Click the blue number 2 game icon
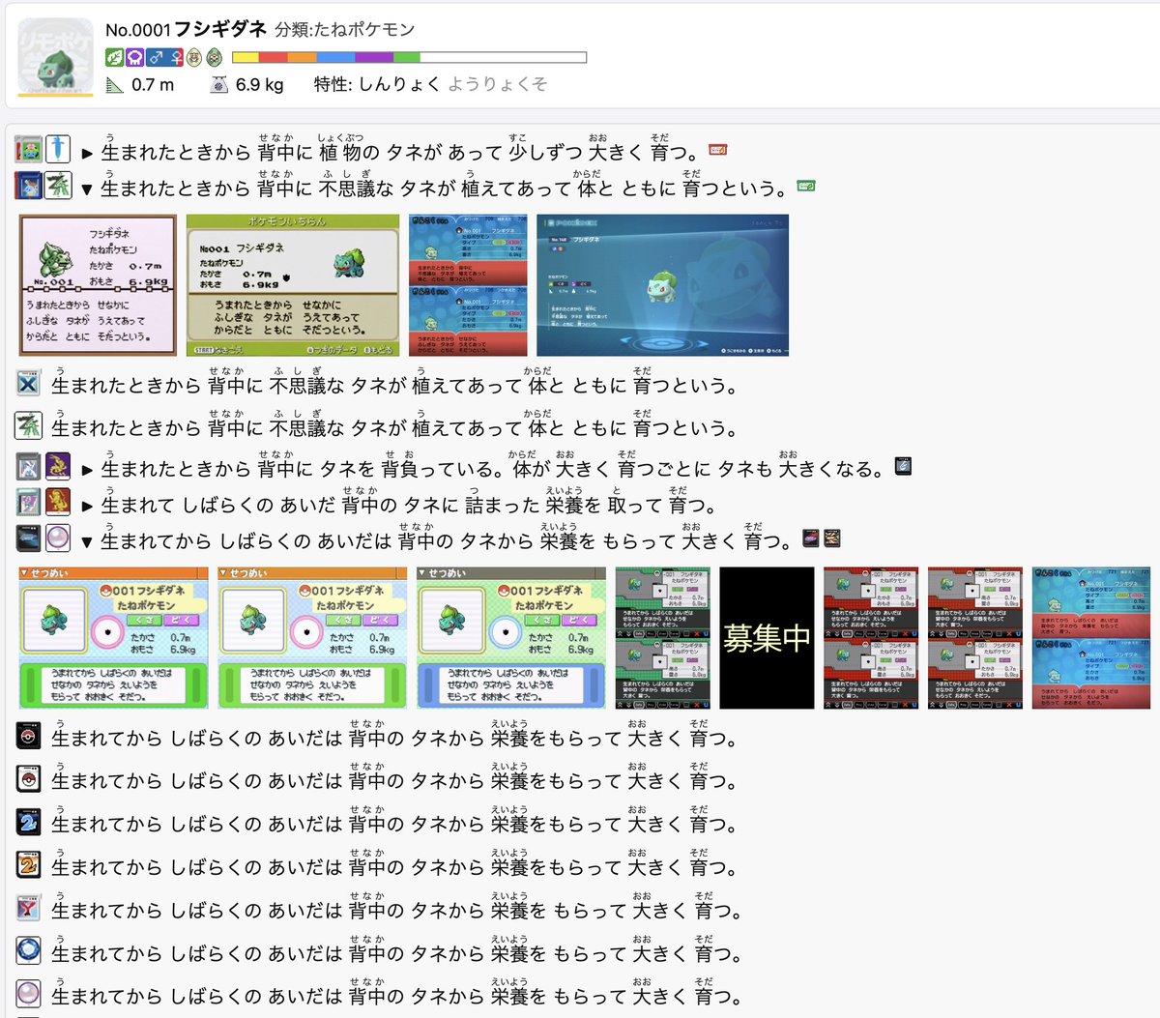The width and height of the screenshot is (1160, 1018). pos(29,823)
